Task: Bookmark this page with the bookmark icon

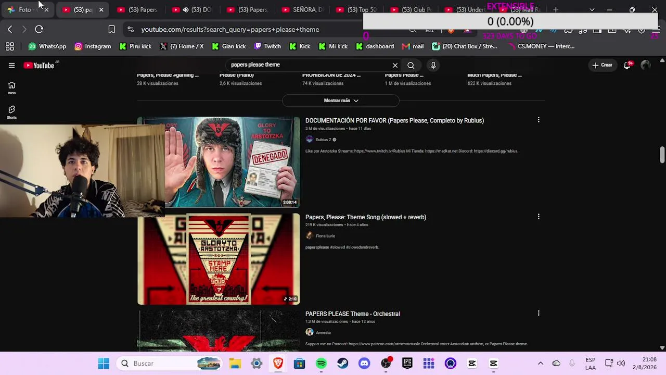Action: 111,30
